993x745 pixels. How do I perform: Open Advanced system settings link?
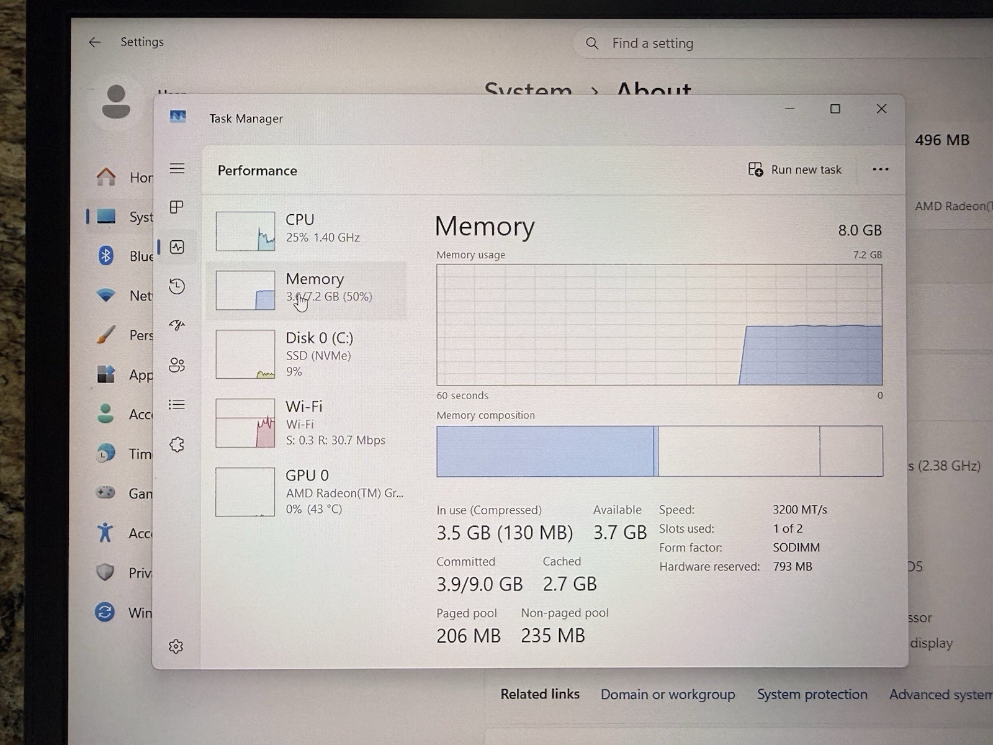click(941, 694)
